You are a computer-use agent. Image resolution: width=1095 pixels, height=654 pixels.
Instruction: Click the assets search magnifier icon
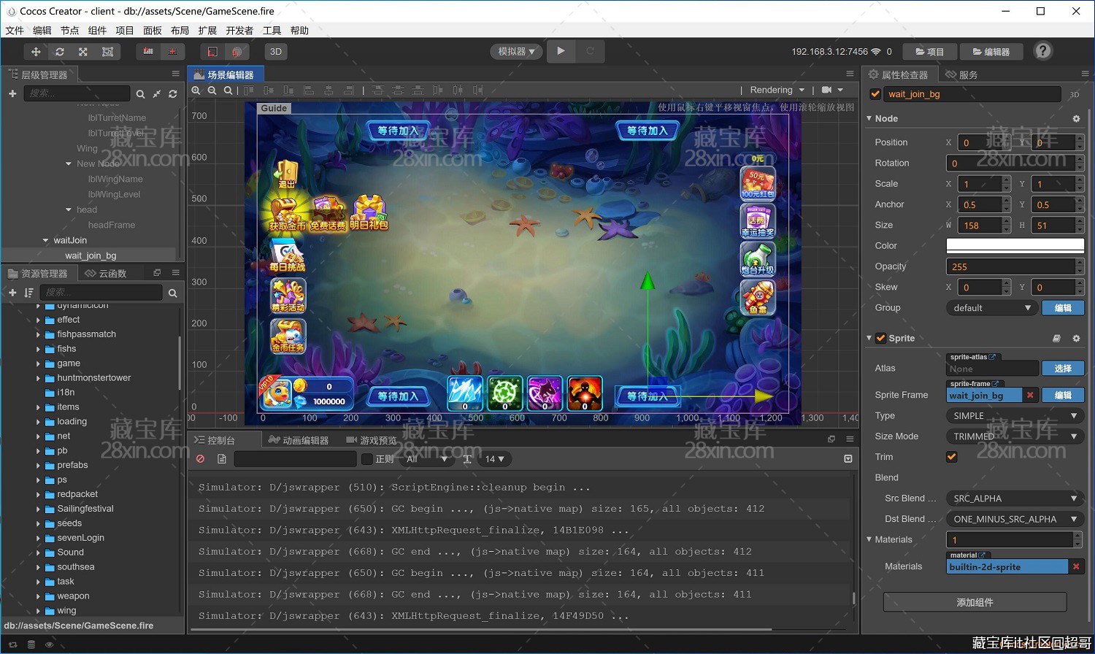coord(173,293)
